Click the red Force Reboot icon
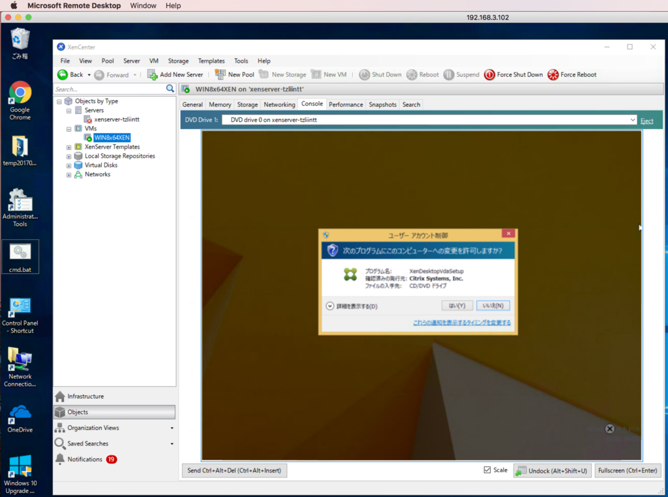 coord(553,75)
